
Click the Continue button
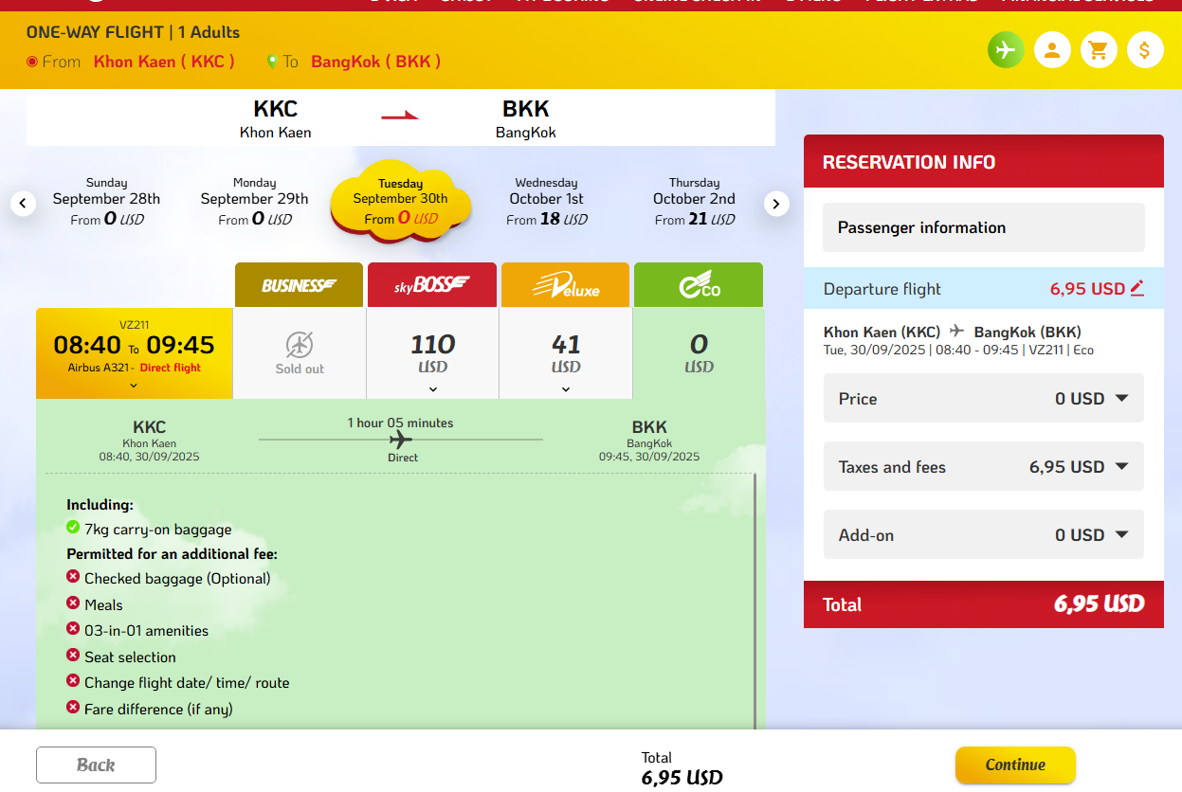coord(1015,765)
